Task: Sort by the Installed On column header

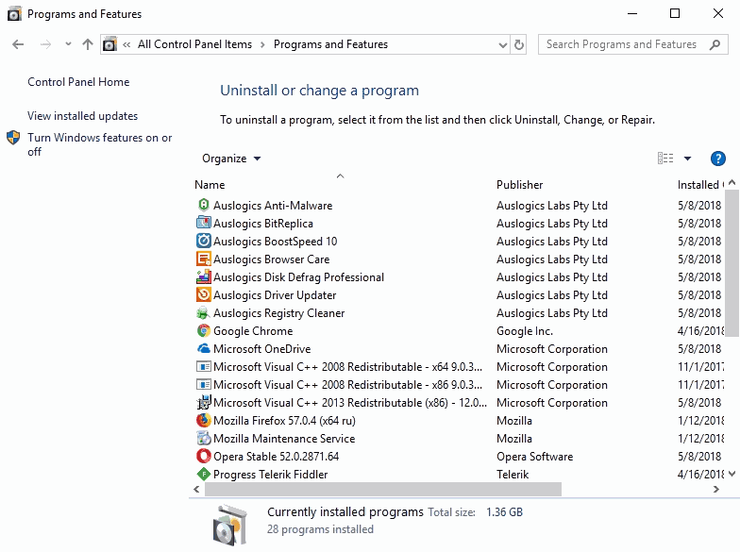Action: (700, 185)
